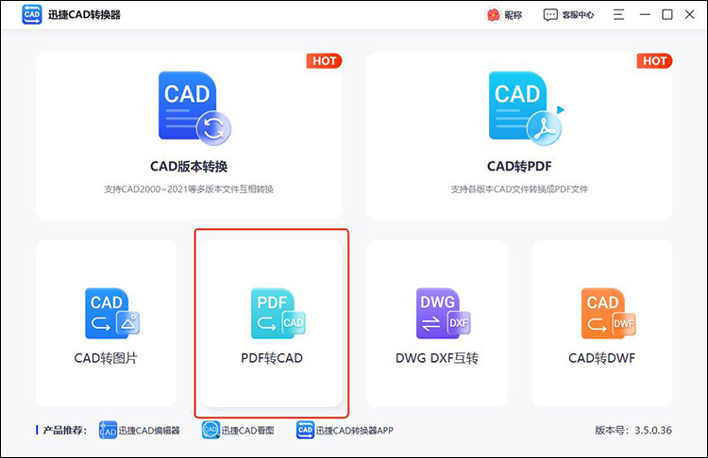Click the PDF转CAD label
Image resolution: width=708 pixels, height=458 pixels.
point(272,358)
